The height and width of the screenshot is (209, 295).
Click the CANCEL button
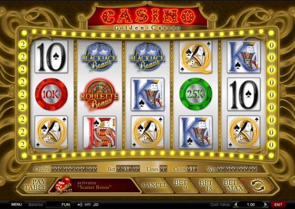(154, 185)
